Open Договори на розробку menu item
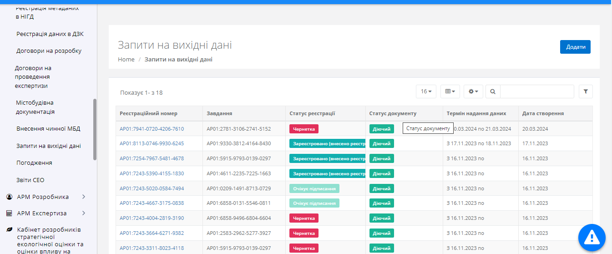 click(x=49, y=51)
